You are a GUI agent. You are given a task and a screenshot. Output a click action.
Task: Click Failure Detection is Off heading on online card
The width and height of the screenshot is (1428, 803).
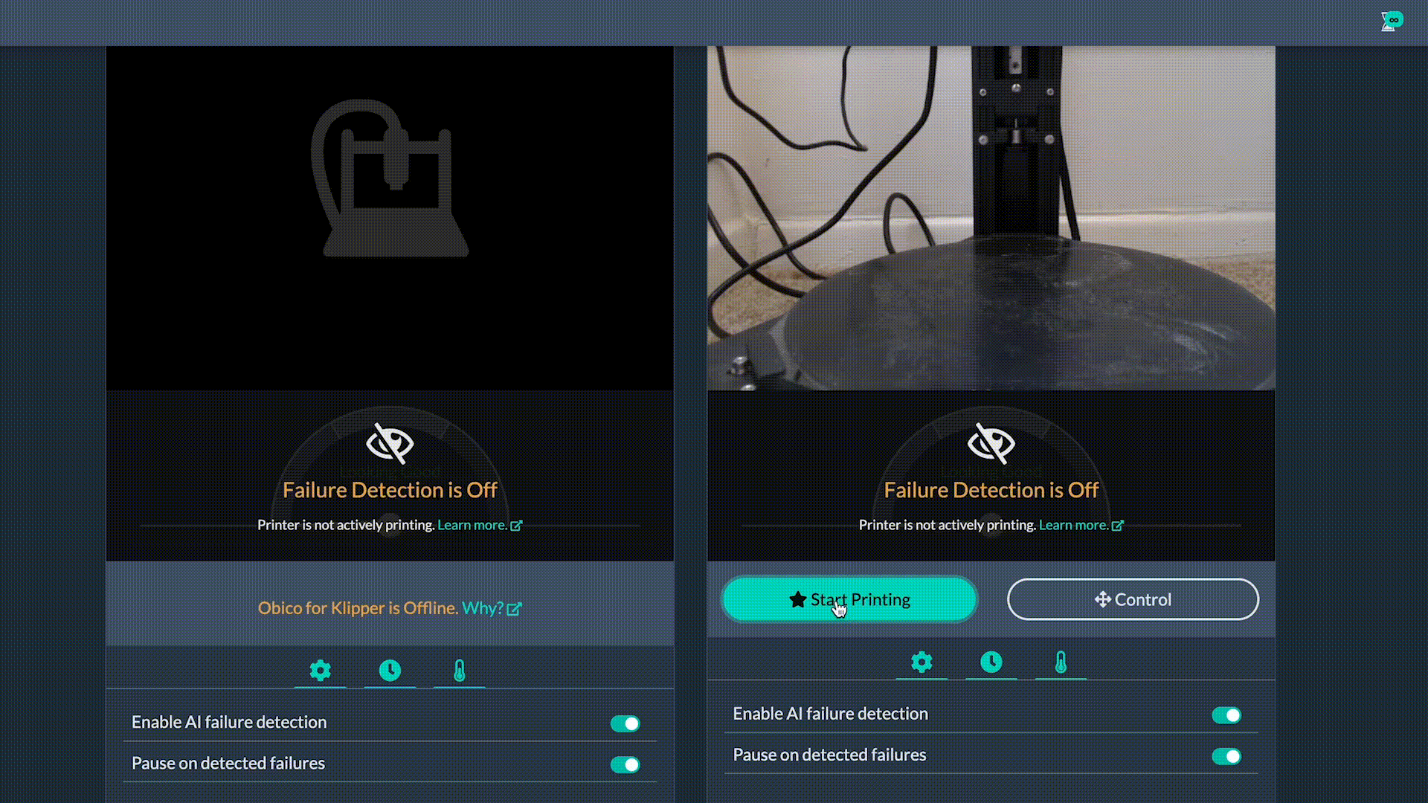click(991, 490)
